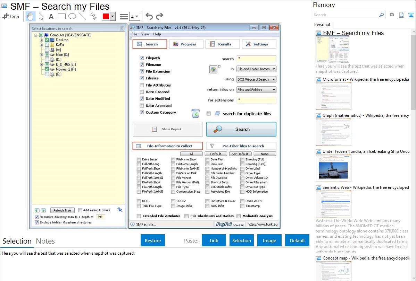The image size is (416, 281).
Task: Open the 'Files and Folders' dropdown
Action: (256, 90)
